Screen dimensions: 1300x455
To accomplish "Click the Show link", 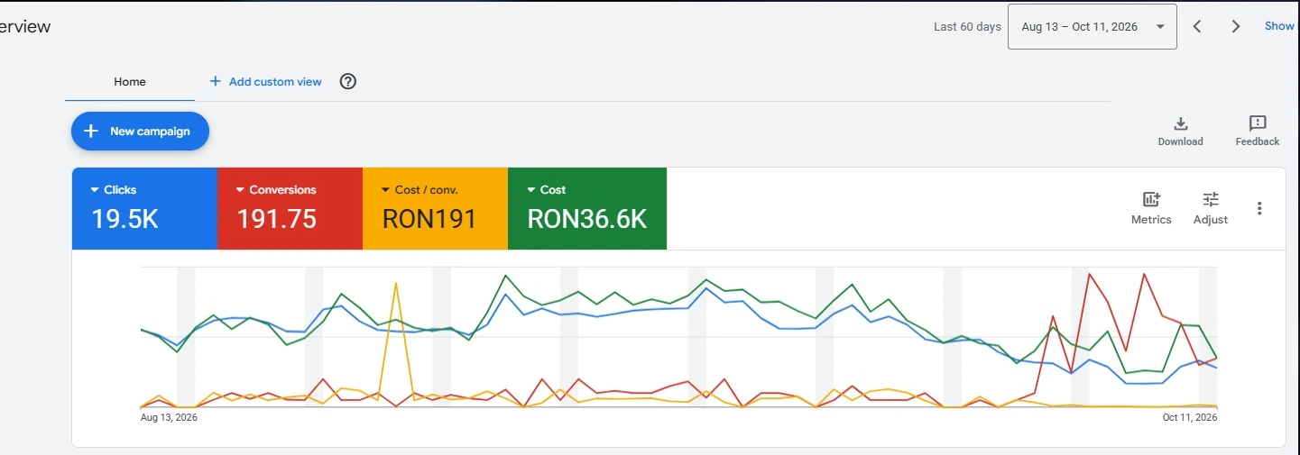I will (1279, 26).
